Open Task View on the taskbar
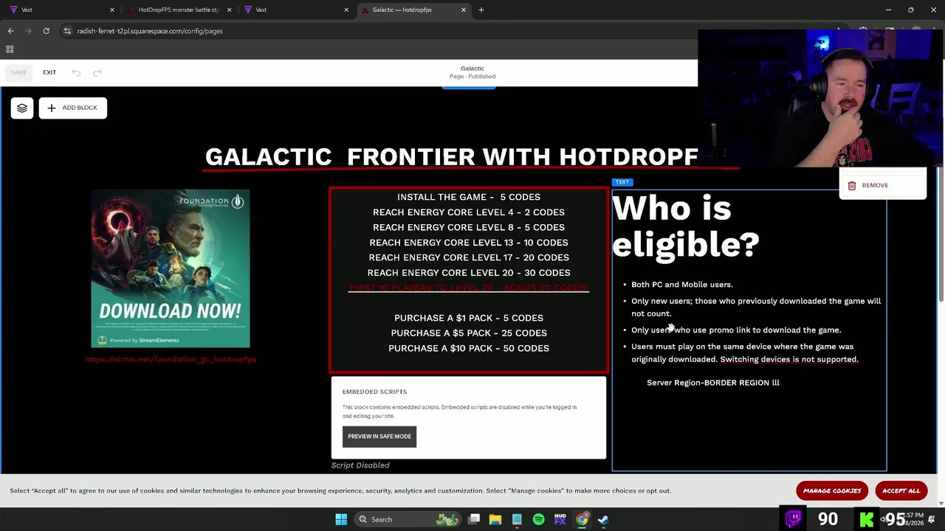The height and width of the screenshot is (531, 945). 474,519
